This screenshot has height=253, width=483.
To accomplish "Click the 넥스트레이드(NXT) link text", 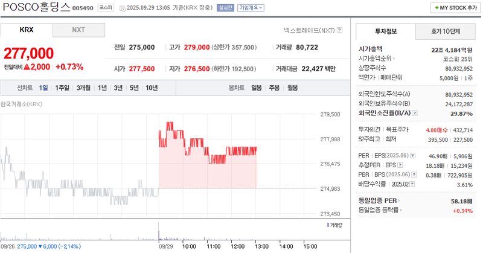I will pyautogui.click(x=309, y=30).
